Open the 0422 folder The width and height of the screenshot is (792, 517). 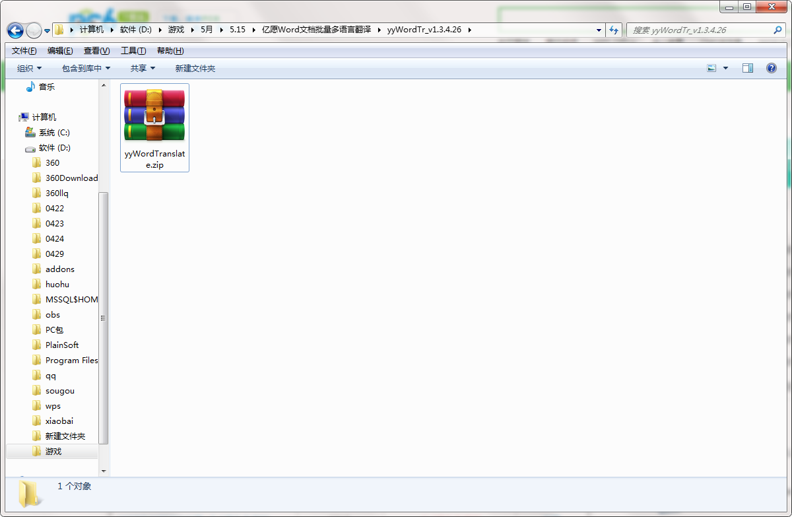(55, 209)
